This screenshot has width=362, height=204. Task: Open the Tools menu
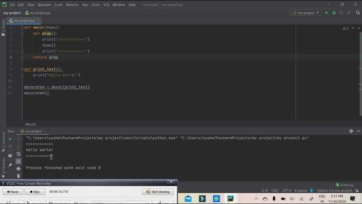96,5
